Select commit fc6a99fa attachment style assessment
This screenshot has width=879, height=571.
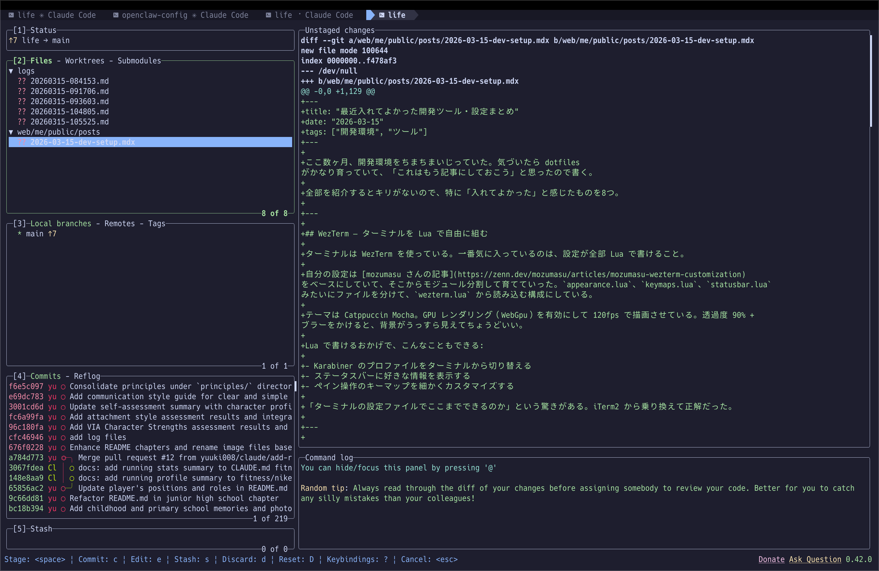click(x=150, y=417)
